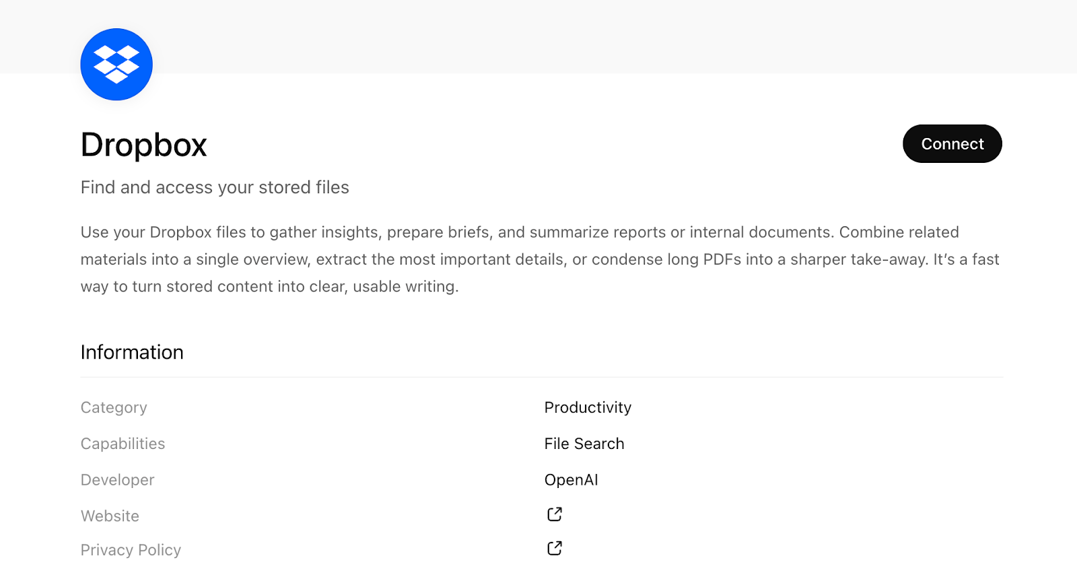Click the Productivity category value

pyautogui.click(x=587, y=407)
